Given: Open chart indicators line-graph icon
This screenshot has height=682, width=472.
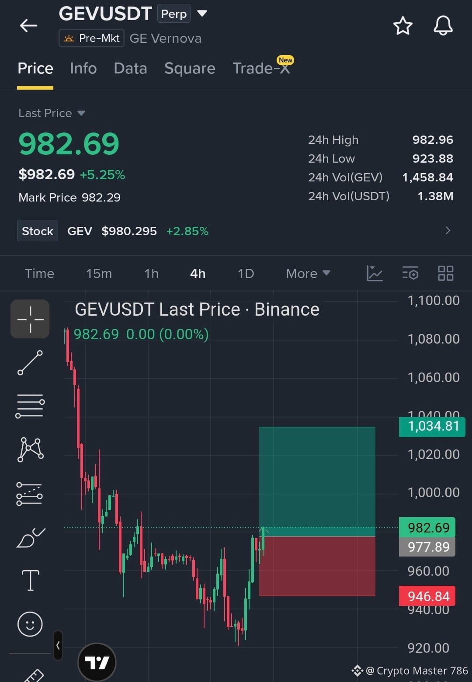Looking at the screenshot, I should pos(375,274).
